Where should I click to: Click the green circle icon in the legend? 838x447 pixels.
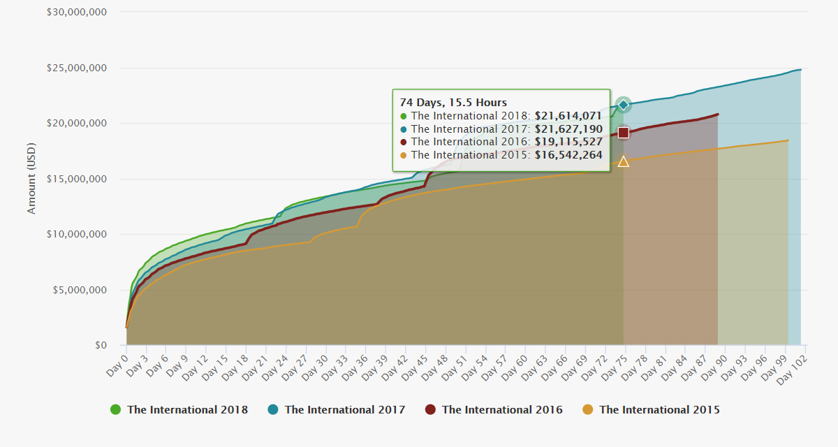tap(116, 409)
